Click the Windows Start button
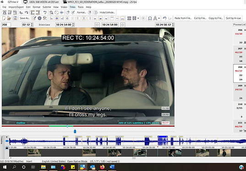The height and width of the screenshot is (171, 246). (5, 167)
